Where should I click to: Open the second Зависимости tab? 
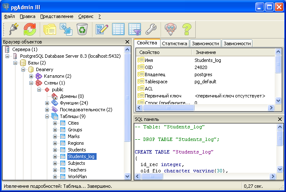237,44
